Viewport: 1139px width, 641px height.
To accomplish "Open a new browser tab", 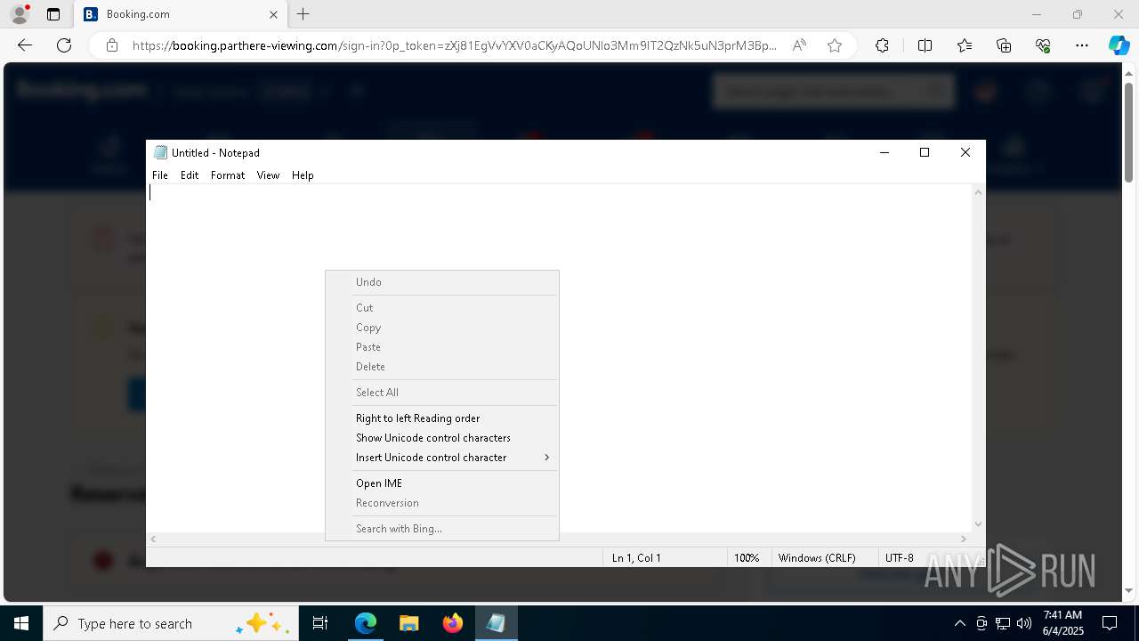I will point(303,14).
